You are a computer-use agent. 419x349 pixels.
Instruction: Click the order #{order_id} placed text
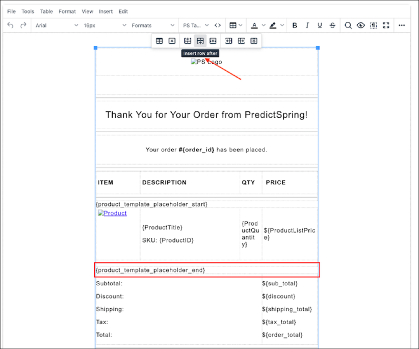tap(206, 150)
